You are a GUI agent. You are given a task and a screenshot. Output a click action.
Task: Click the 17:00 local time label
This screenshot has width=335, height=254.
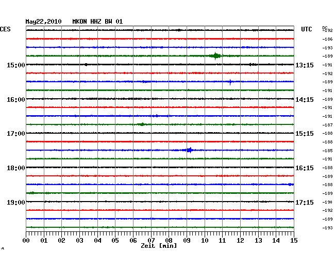click(16, 134)
